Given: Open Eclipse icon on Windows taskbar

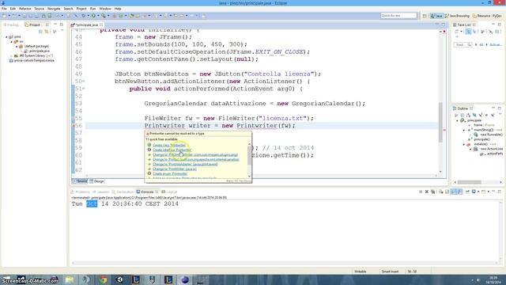Looking at the screenshot, I should [x=184, y=279].
